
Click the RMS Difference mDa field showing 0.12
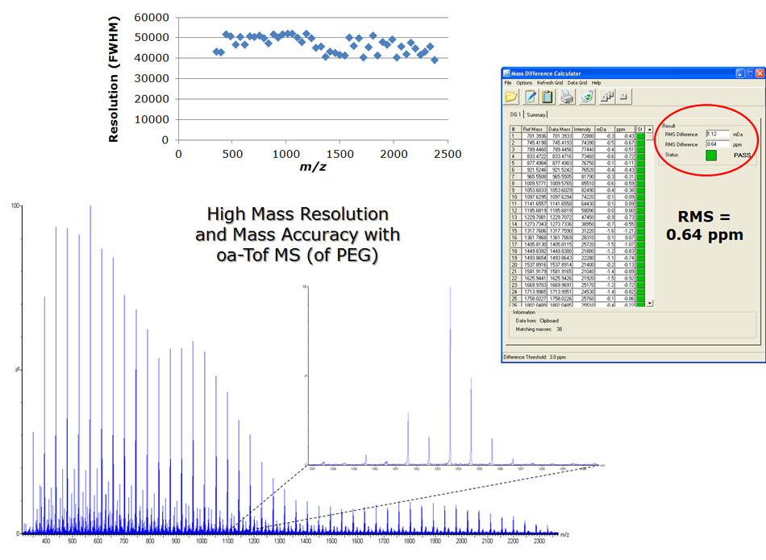point(717,135)
